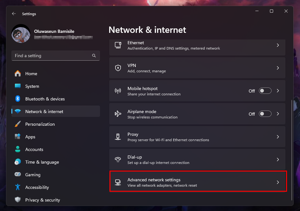Expand Mobile hotspot settings chevron

pyautogui.click(x=278, y=91)
